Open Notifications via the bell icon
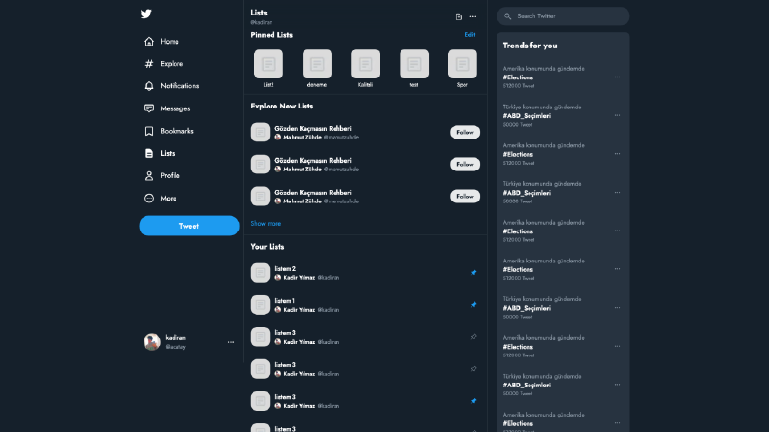The height and width of the screenshot is (432, 769). (149, 86)
